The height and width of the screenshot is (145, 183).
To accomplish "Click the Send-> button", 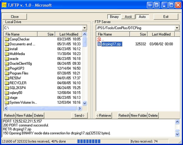I will pos(79,115).
